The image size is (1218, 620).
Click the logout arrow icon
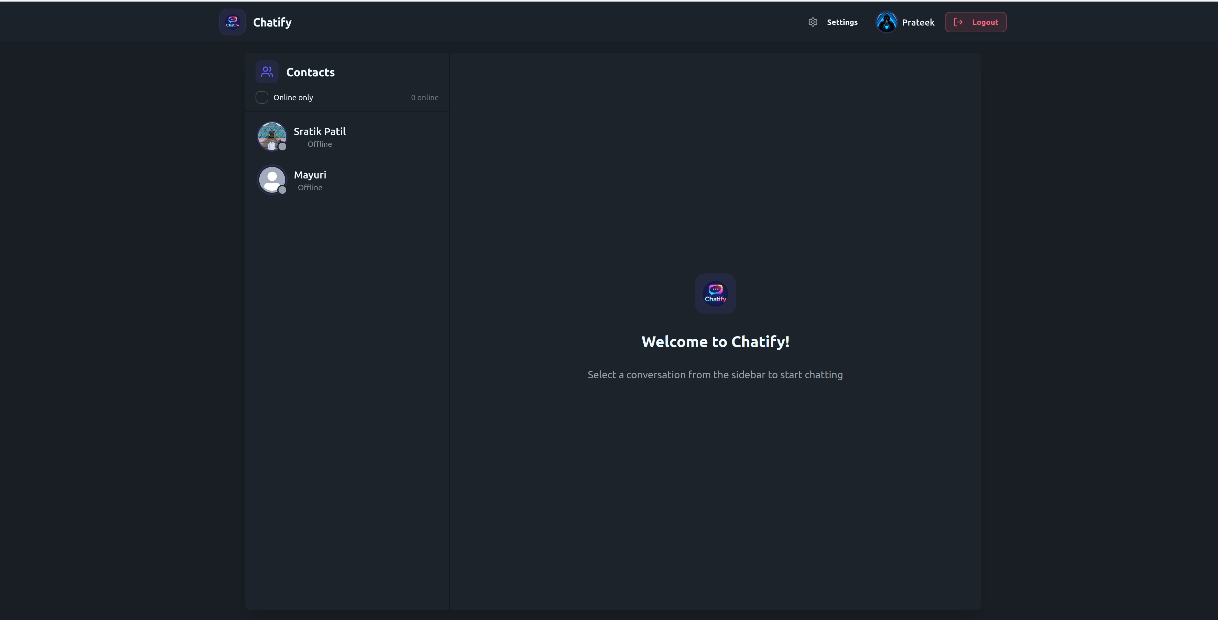click(958, 22)
